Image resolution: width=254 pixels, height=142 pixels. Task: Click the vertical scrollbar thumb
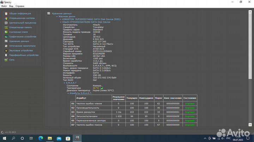point(250,46)
